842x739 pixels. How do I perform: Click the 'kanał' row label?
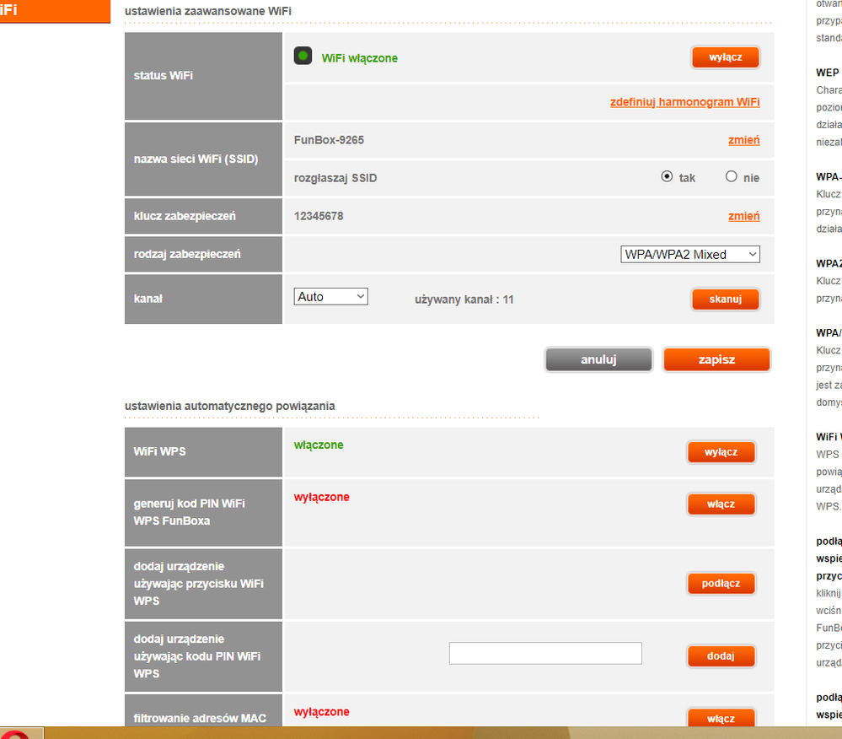pyautogui.click(x=148, y=299)
